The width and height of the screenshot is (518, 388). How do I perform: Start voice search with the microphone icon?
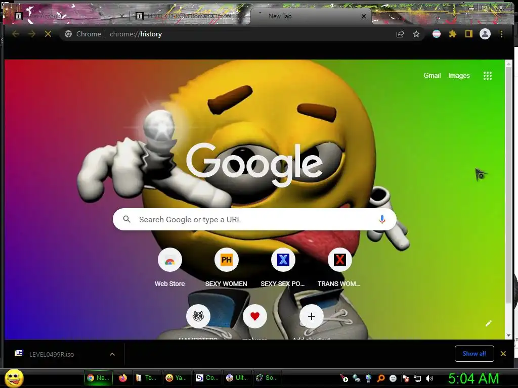click(382, 219)
